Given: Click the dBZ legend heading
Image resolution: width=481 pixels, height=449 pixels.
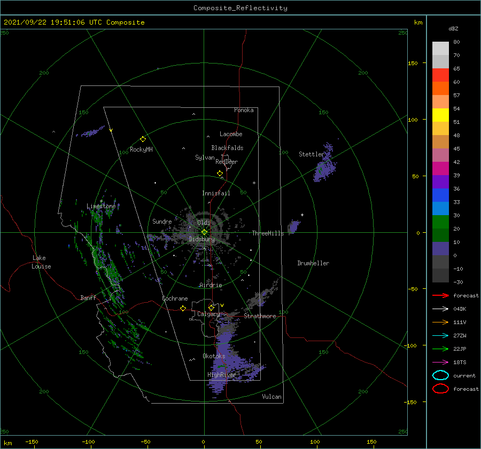Looking at the screenshot, I should coord(453,28).
